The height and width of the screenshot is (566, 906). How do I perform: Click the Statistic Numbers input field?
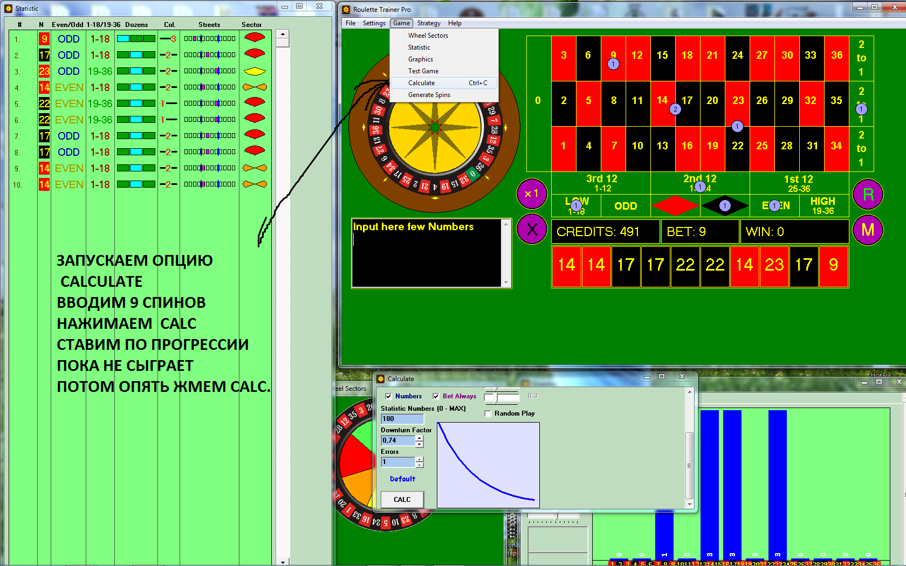[x=402, y=419]
